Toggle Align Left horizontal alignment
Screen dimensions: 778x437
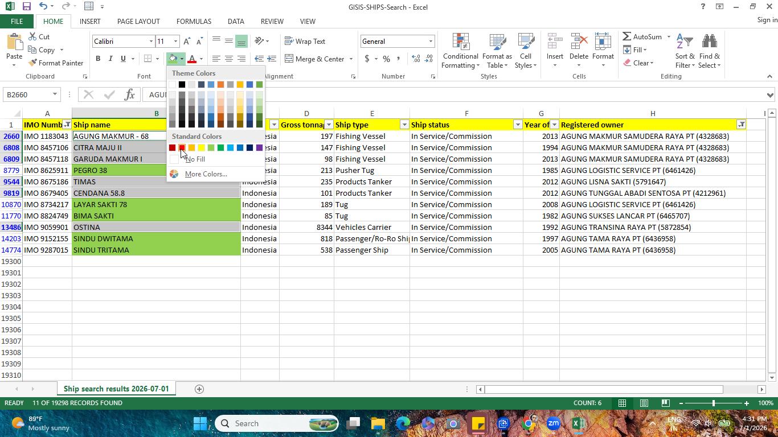point(216,59)
